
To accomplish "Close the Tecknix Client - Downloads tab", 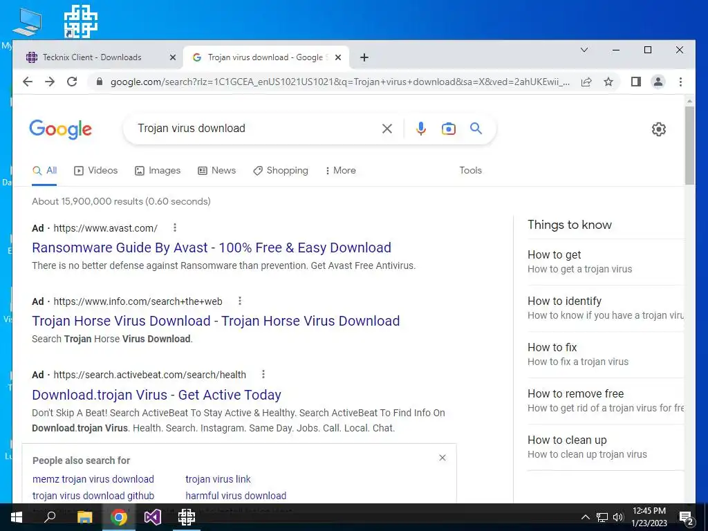I will coord(172,57).
